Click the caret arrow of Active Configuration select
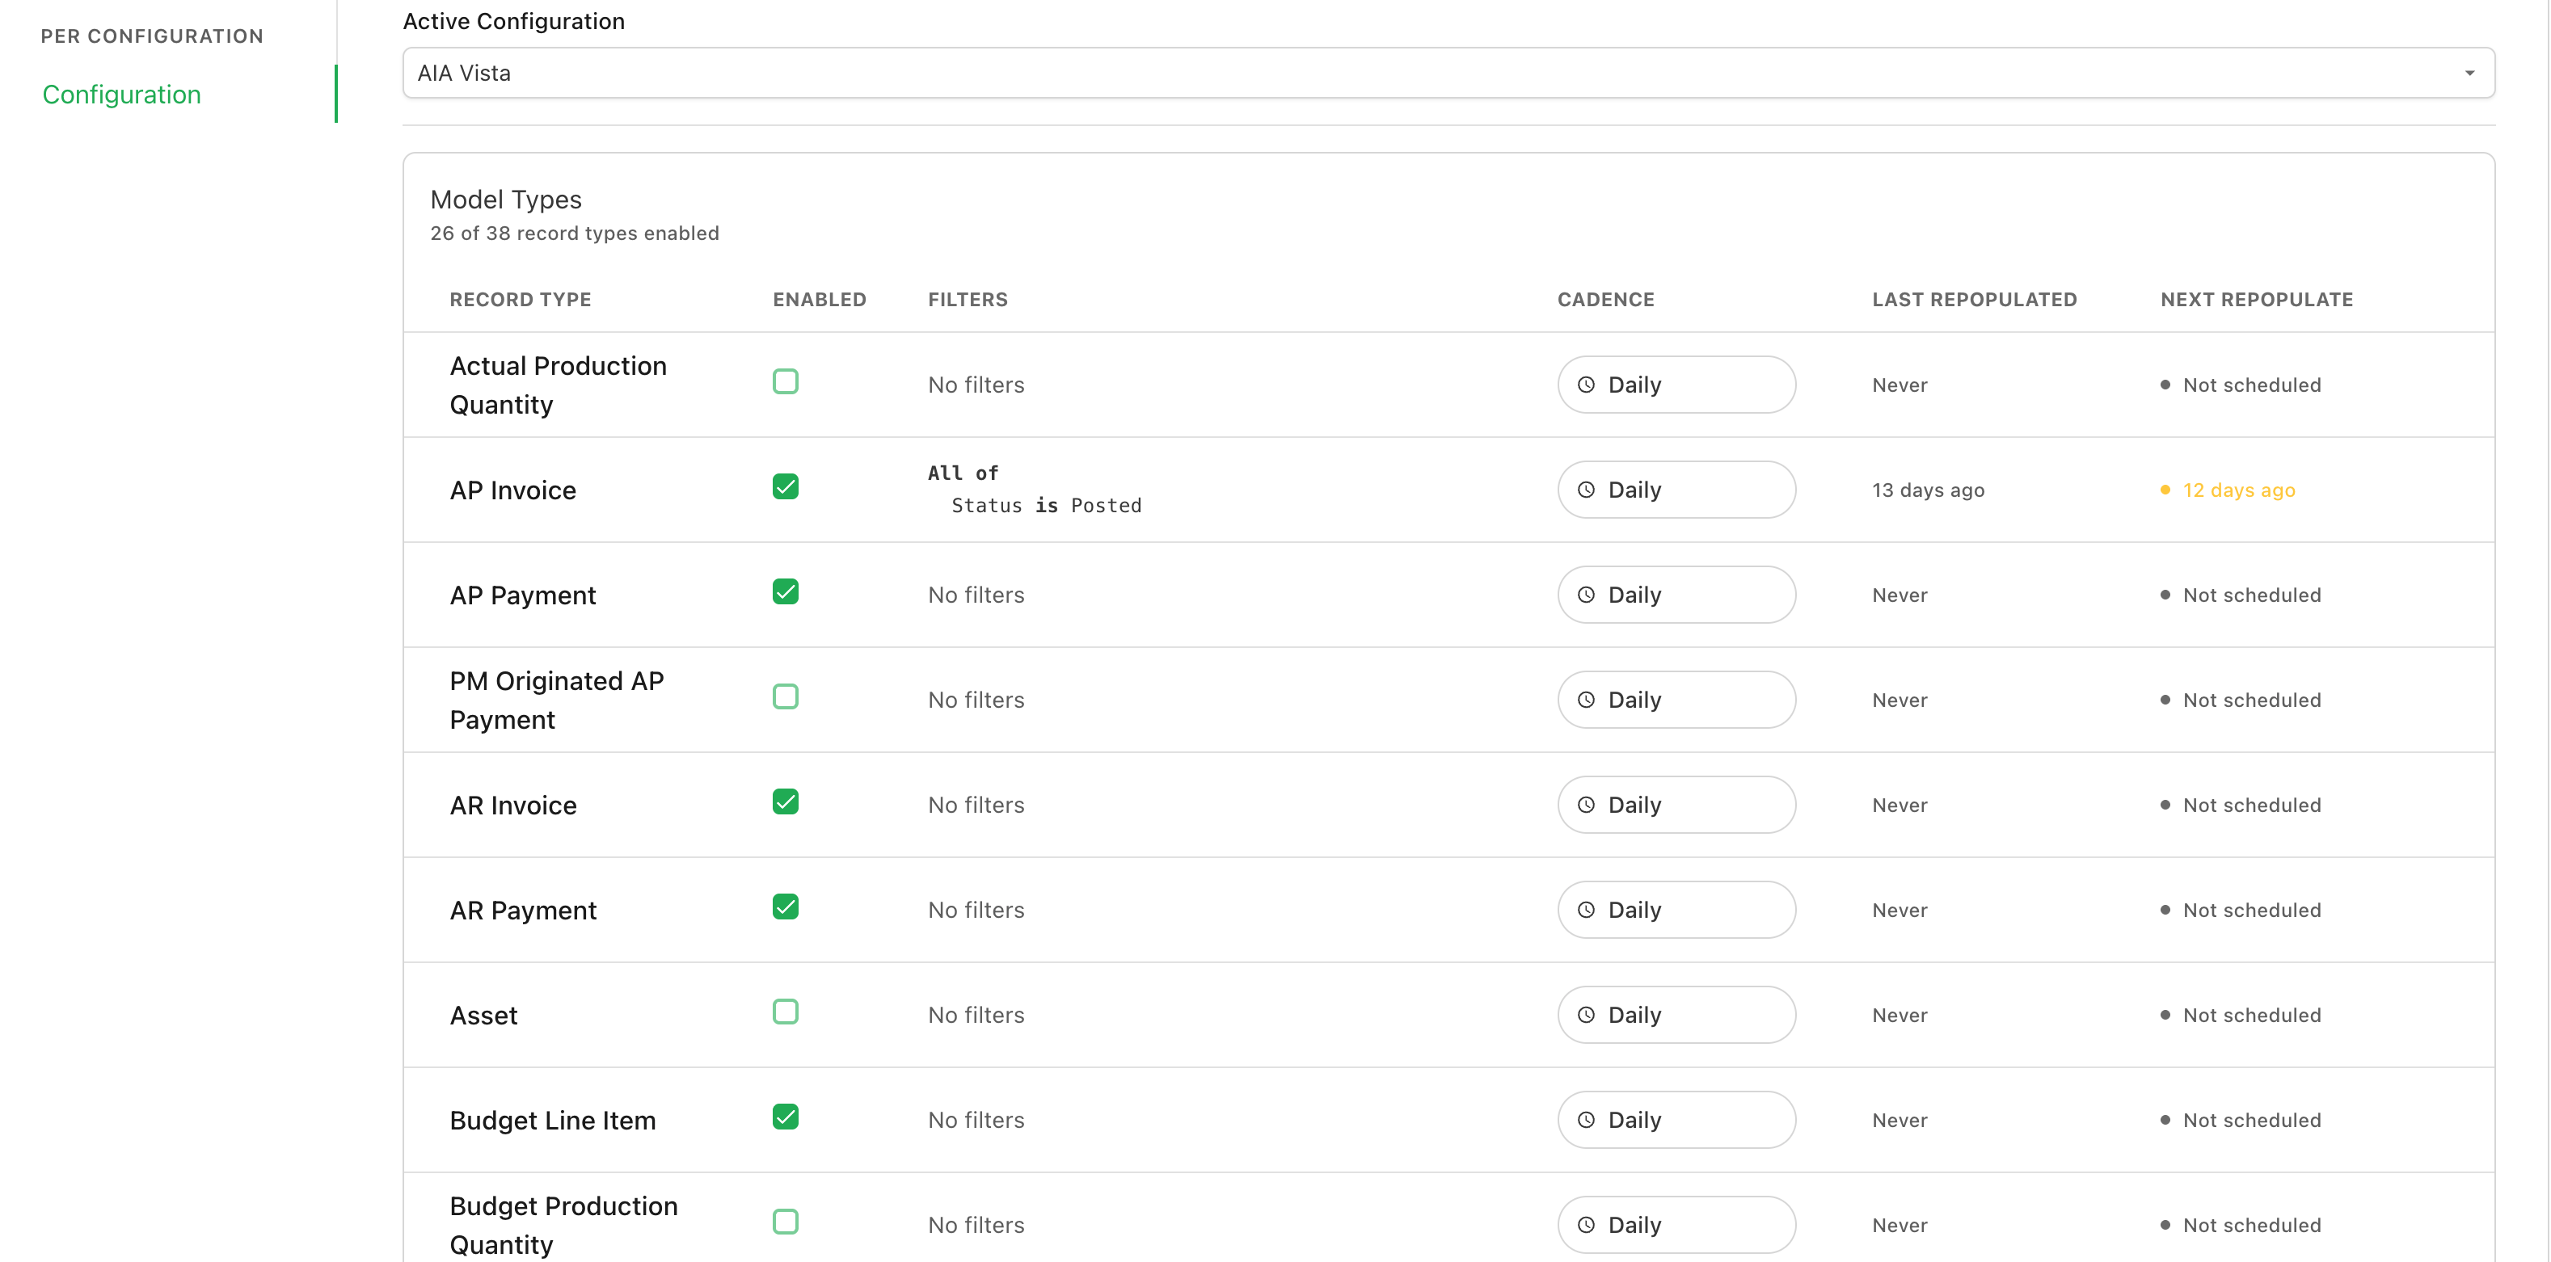 tap(2469, 74)
